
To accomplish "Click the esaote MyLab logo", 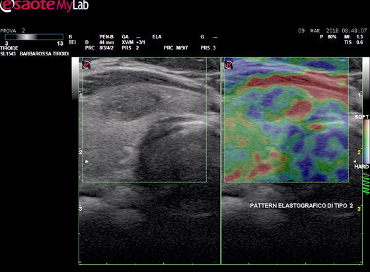I will pyautogui.click(x=44, y=6).
